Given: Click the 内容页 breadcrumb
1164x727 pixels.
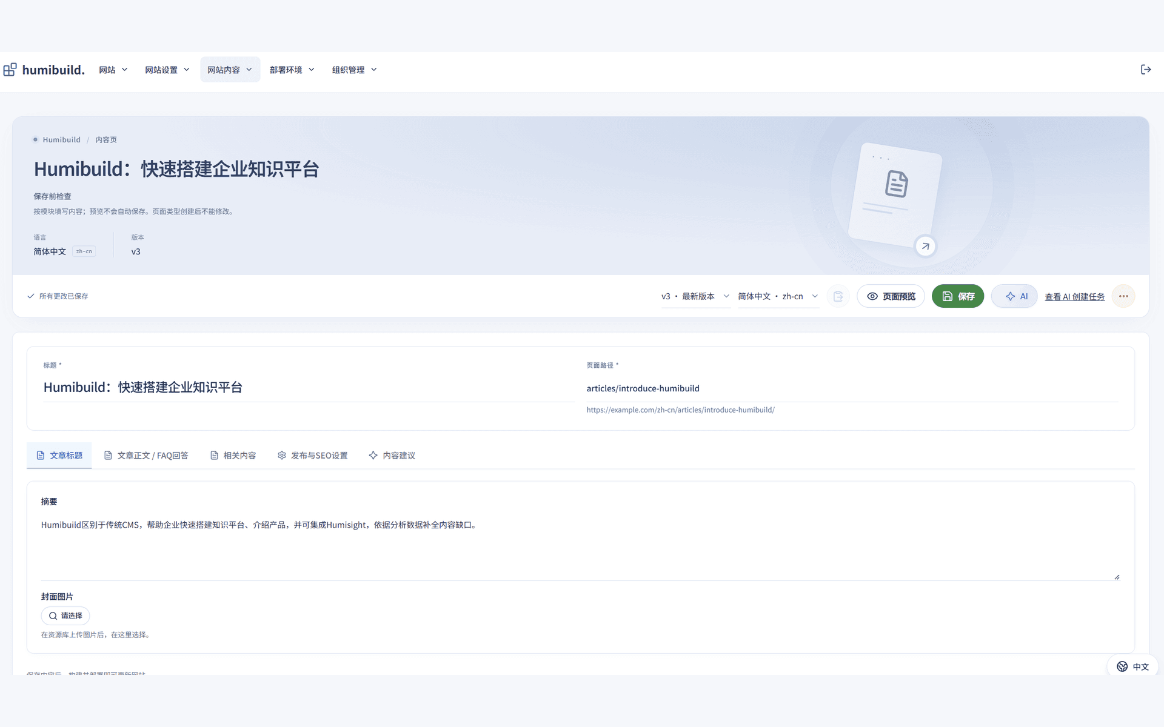Looking at the screenshot, I should click(x=106, y=140).
